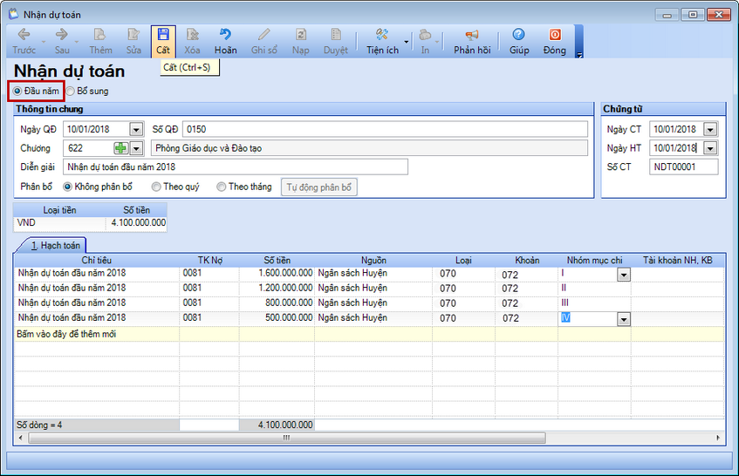Click the Số QĐ field with 0150
Screen dimensions: 739x476
385,130
